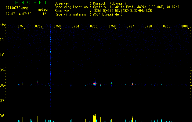Click the widest yellow power peak below 0755

(95, 118)
